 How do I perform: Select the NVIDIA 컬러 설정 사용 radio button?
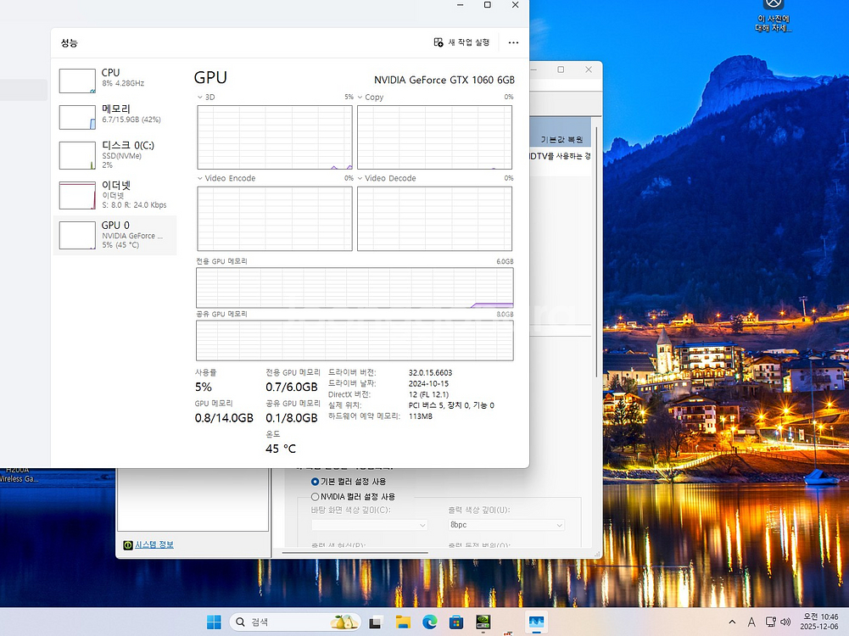point(316,497)
